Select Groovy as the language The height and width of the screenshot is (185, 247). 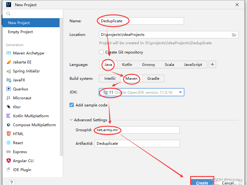tap(149, 65)
